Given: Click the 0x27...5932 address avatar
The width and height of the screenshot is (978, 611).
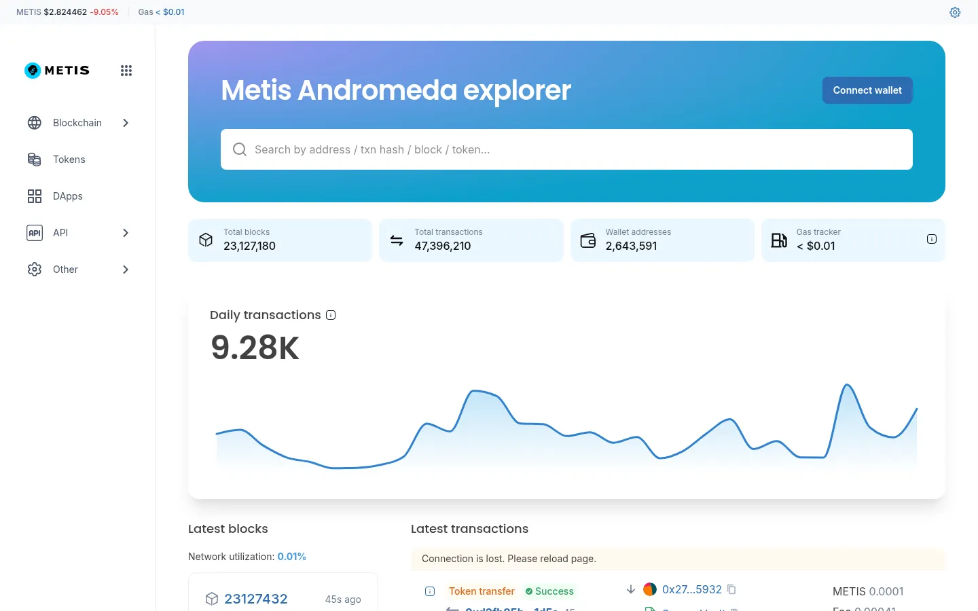Looking at the screenshot, I should coord(650,589).
